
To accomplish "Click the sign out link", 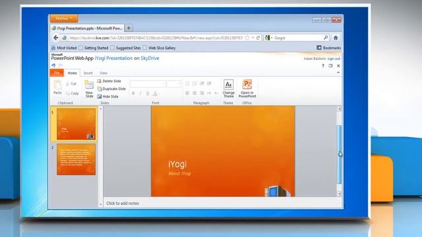I will pos(334,59).
